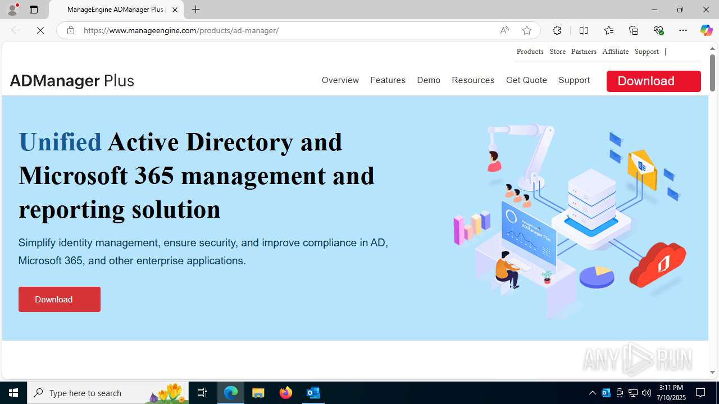Show hidden tray icons chevron

coord(592,393)
